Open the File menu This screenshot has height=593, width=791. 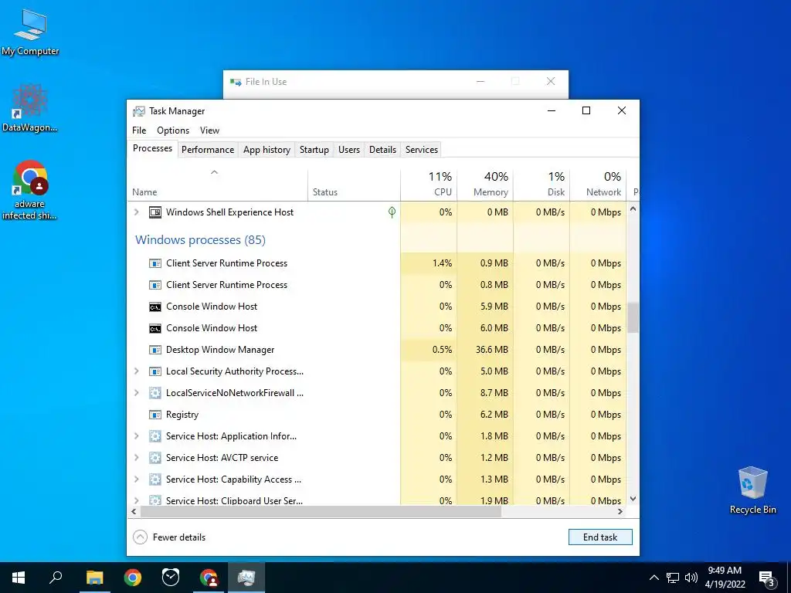[x=139, y=130]
